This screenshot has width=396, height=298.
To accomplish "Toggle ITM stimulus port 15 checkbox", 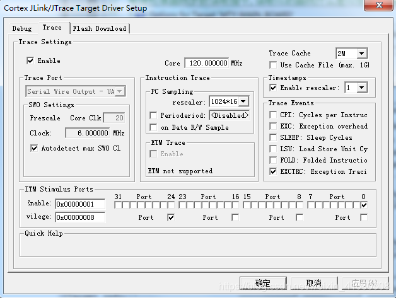I will click(x=247, y=205).
